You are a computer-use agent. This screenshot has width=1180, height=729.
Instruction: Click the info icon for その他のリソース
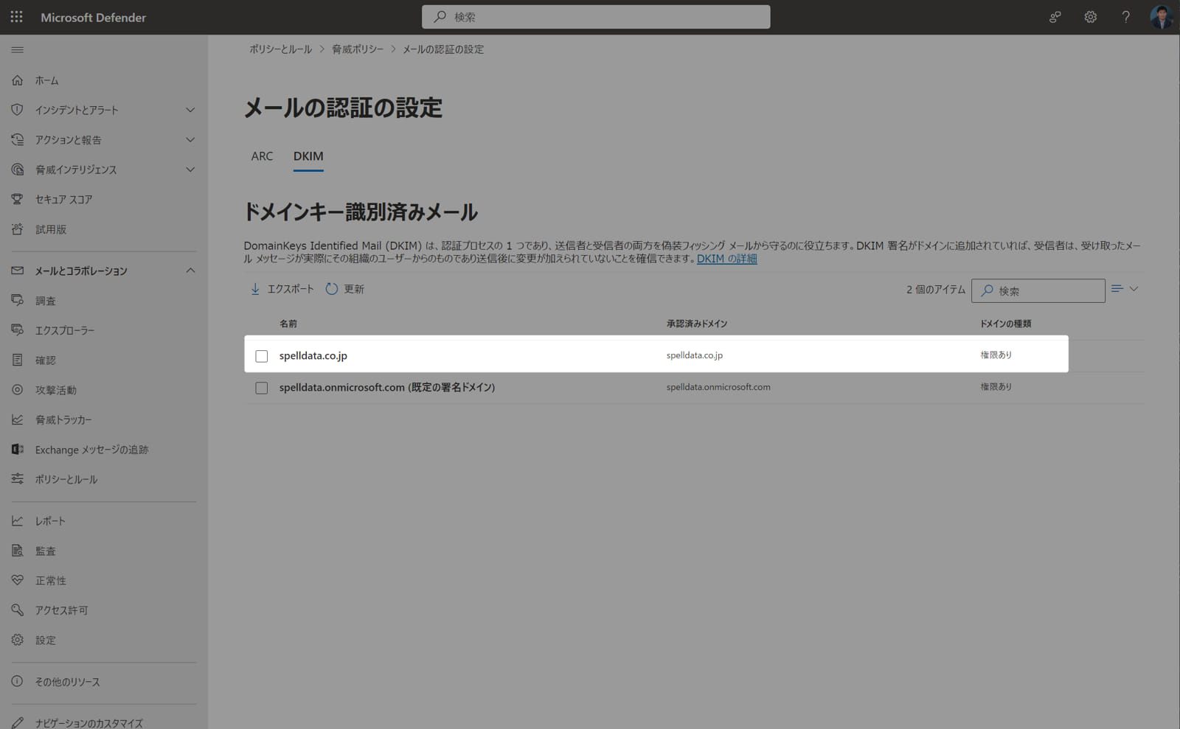coord(17,682)
